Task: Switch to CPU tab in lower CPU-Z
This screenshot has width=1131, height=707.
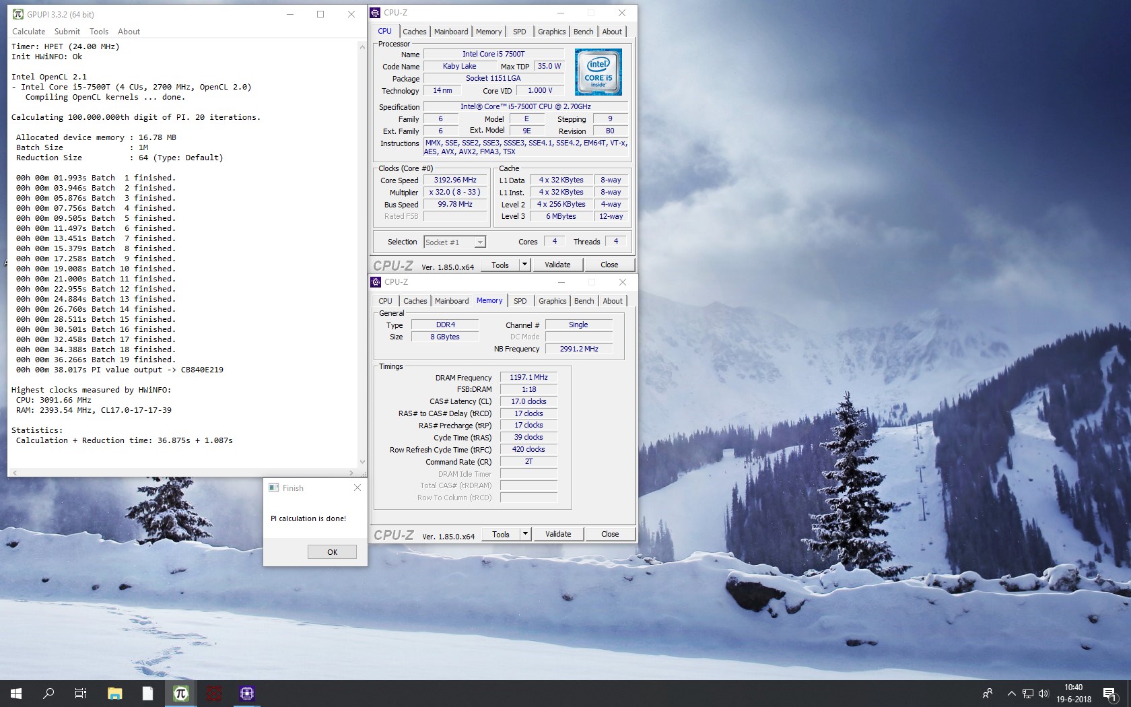Action: [386, 301]
